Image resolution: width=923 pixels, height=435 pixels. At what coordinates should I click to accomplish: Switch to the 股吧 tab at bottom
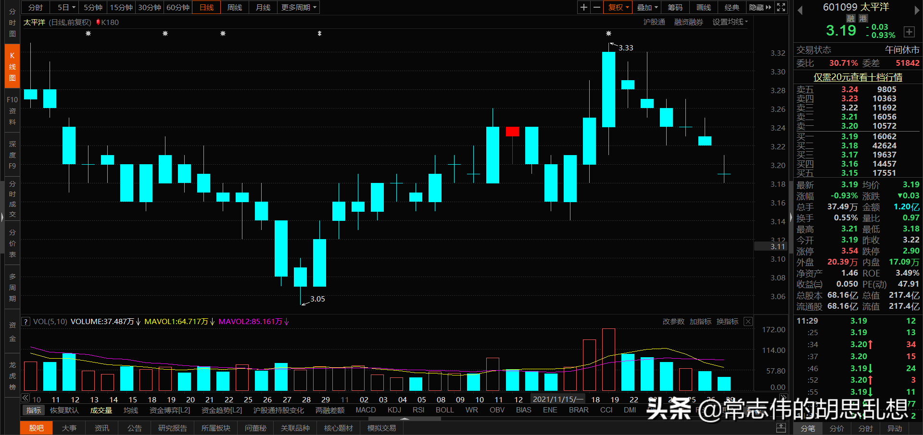pos(36,428)
